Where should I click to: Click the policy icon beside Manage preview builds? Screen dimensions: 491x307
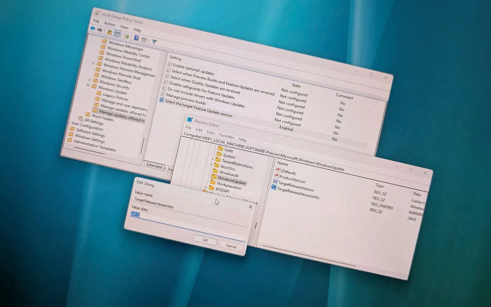[x=163, y=94]
